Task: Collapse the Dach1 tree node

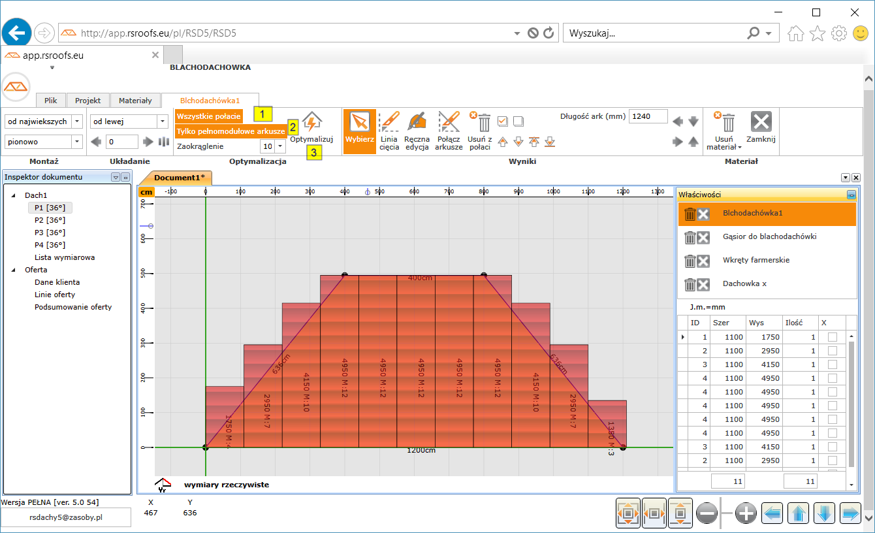Action: [x=14, y=195]
